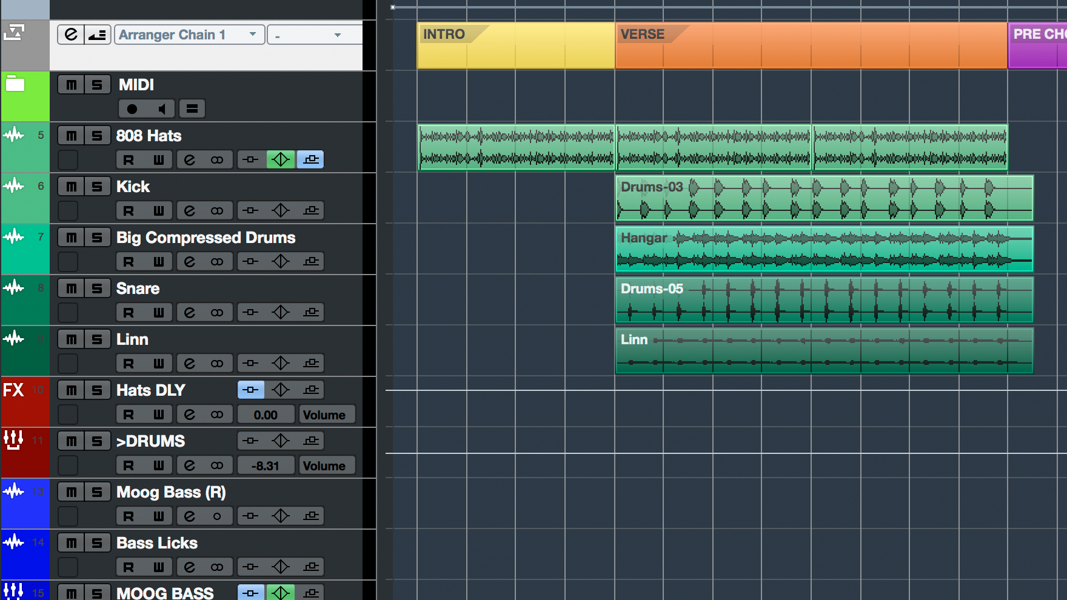The image size is (1067, 600).
Task: Toggle monitor speaker on MIDI folder track
Action: [161, 109]
